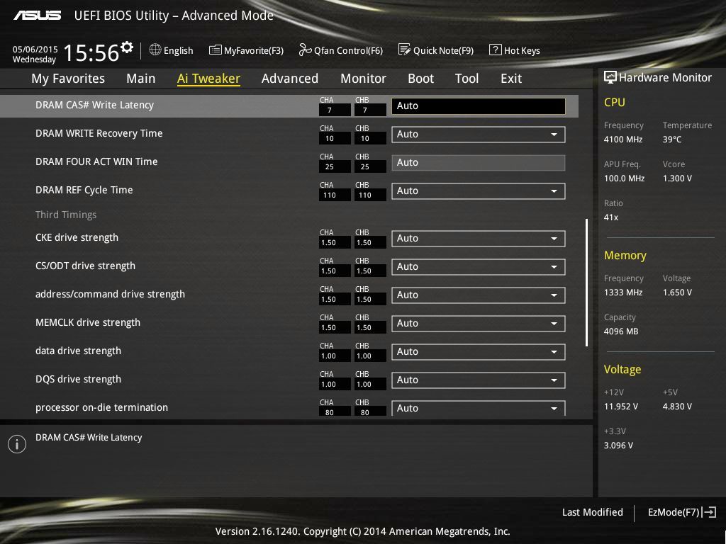
Task: Expand the CKE drive strength dropdown
Action: click(x=479, y=239)
